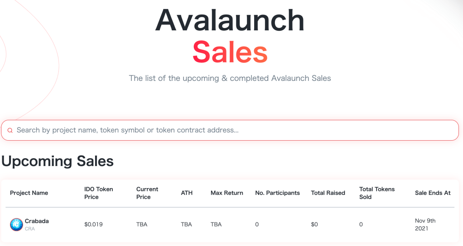This screenshot has width=463, height=246.
Task: Open the Crabada project link
Action: (37, 221)
